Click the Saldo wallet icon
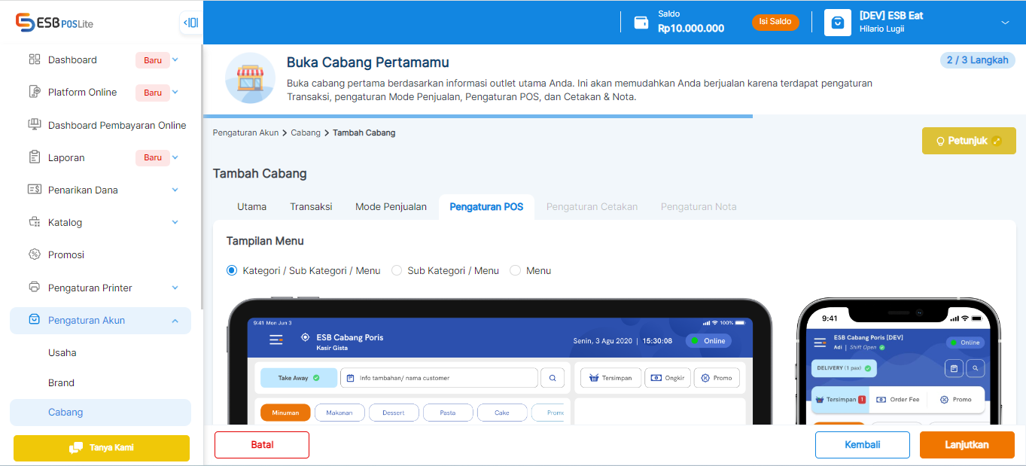This screenshot has width=1026, height=466. click(x=641, y=22)
